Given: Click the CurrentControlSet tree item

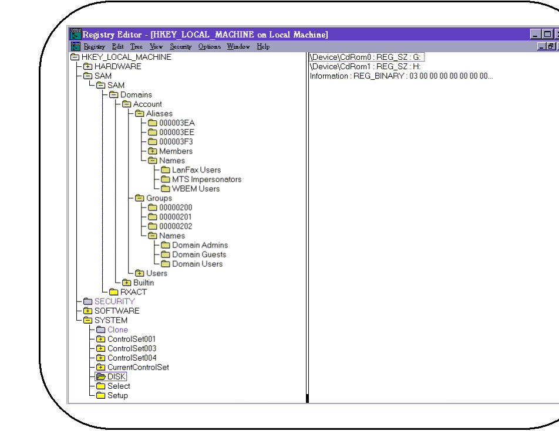Looking at the screenshot, I should coord(137,367).
